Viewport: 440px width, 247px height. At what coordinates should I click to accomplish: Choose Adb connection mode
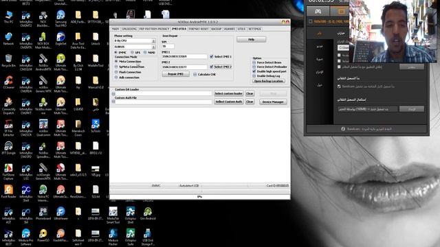116,78
